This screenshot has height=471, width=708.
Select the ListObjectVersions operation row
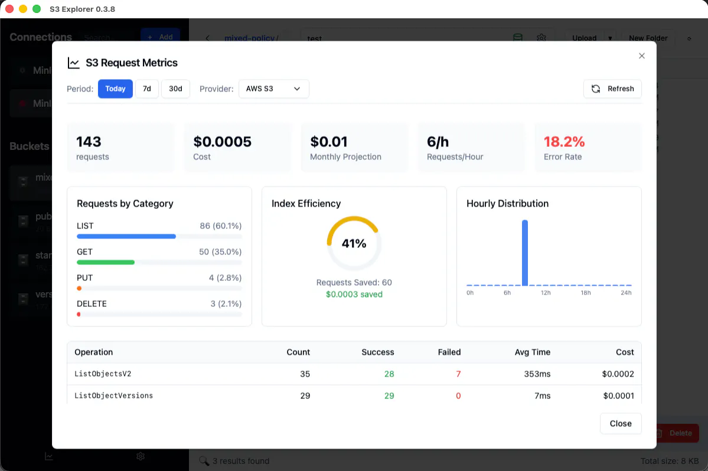click(x=354, y=395)
